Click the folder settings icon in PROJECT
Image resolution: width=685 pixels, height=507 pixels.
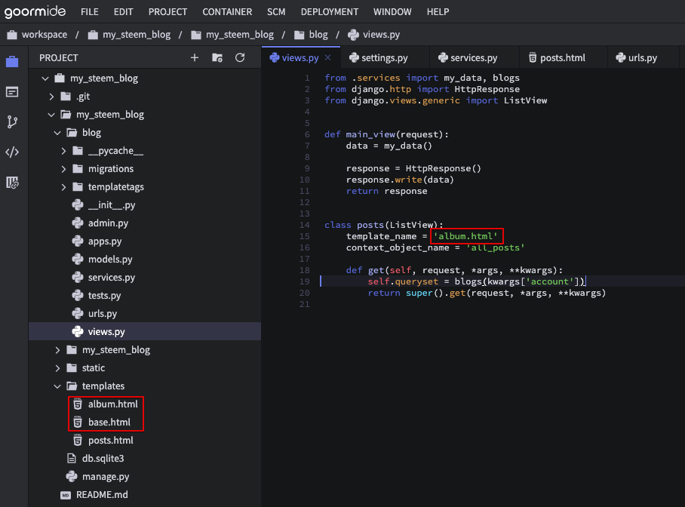tap(217, 57)
